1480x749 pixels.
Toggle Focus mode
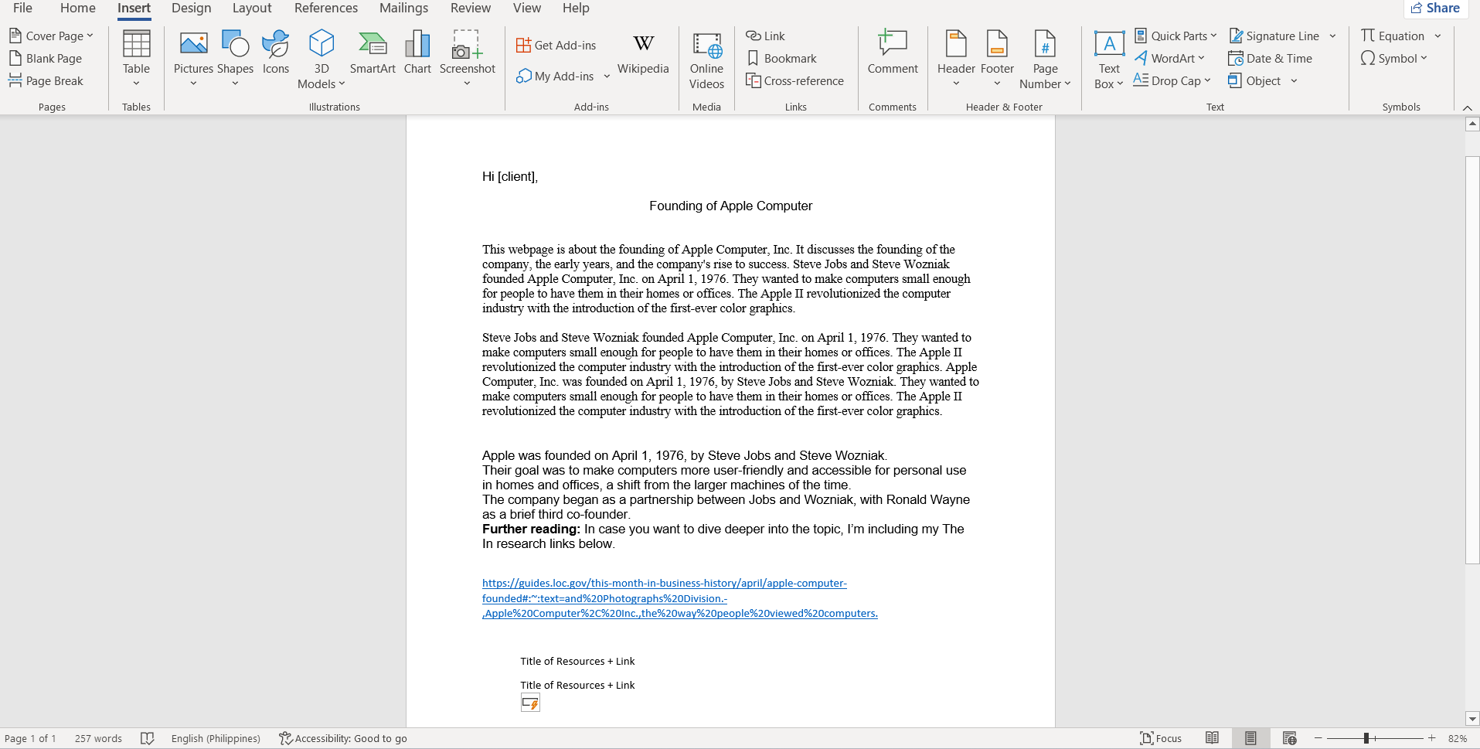(1161, 738)
